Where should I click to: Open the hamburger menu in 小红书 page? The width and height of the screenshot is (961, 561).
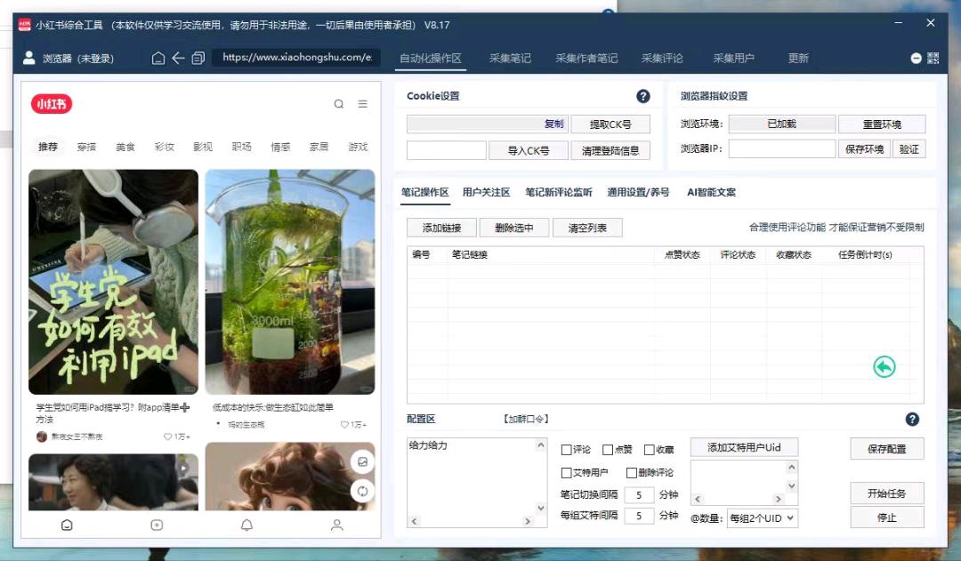363,104
